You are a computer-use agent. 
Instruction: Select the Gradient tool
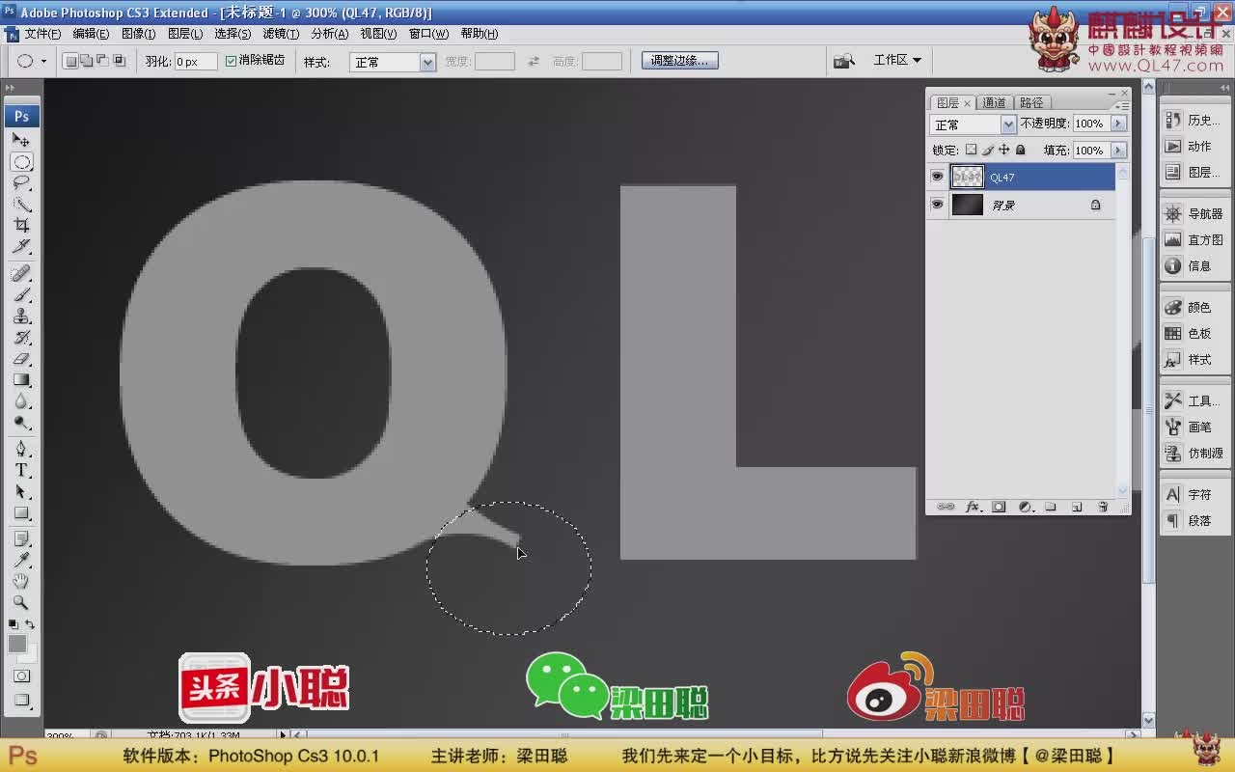click(21, 380)
